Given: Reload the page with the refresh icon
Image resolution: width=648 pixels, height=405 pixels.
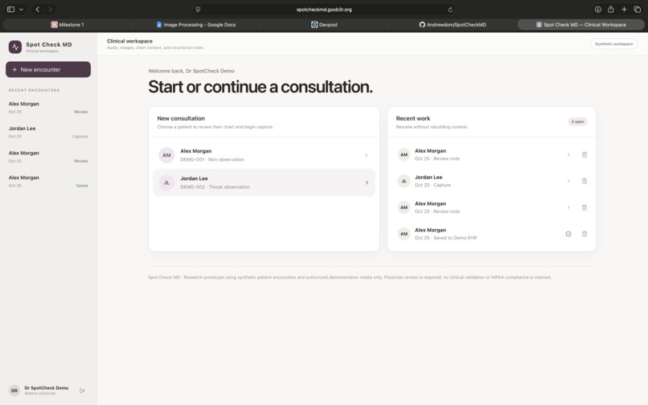Looking at the screenshot, I should pyautogui.click(x=450, y=10).
